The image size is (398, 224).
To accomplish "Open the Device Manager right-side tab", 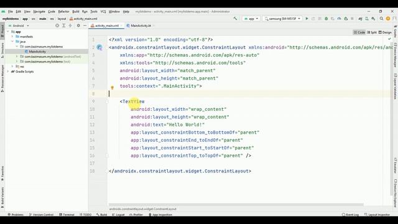I will [x=396, y=56].
